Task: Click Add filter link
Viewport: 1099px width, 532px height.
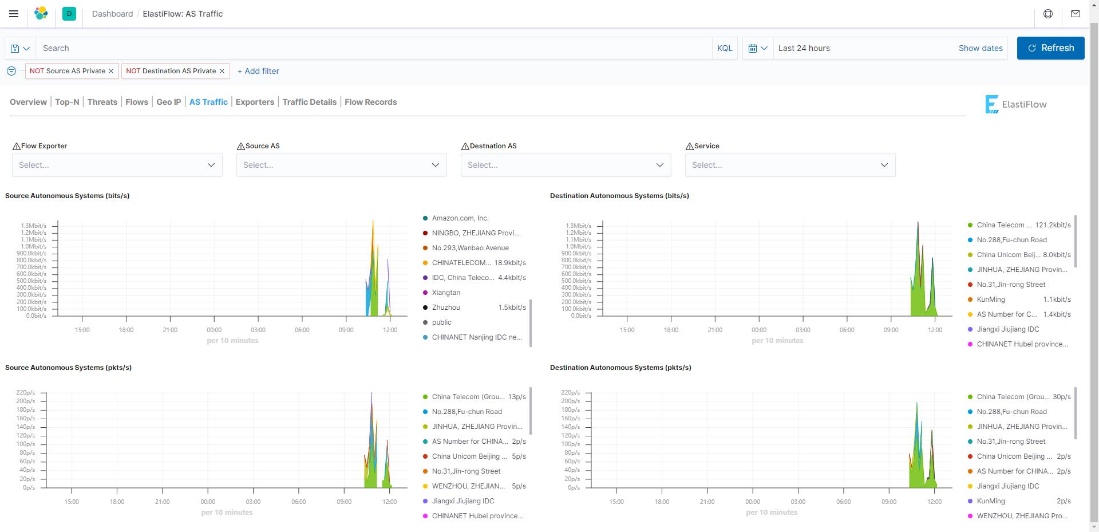Action: click(x=258, y=71)
